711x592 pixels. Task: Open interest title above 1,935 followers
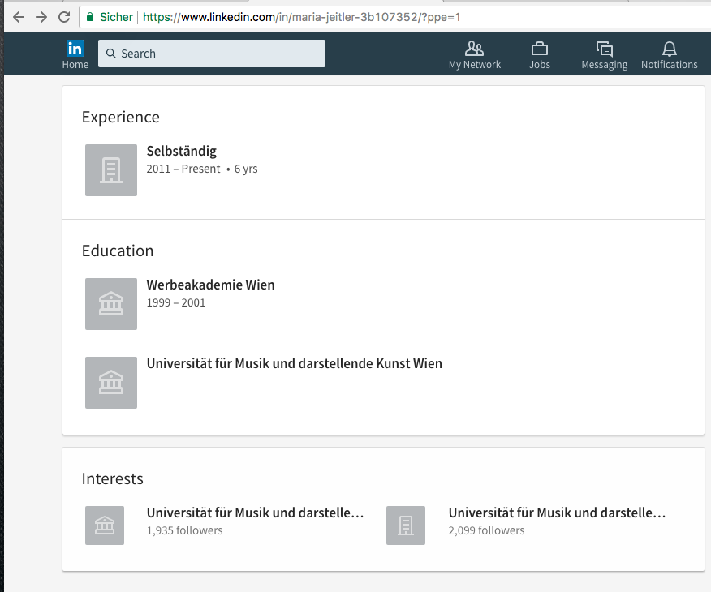[x=256, y=513]
